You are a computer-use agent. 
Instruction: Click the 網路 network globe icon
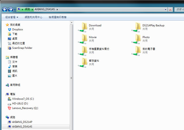pos(7,117)
